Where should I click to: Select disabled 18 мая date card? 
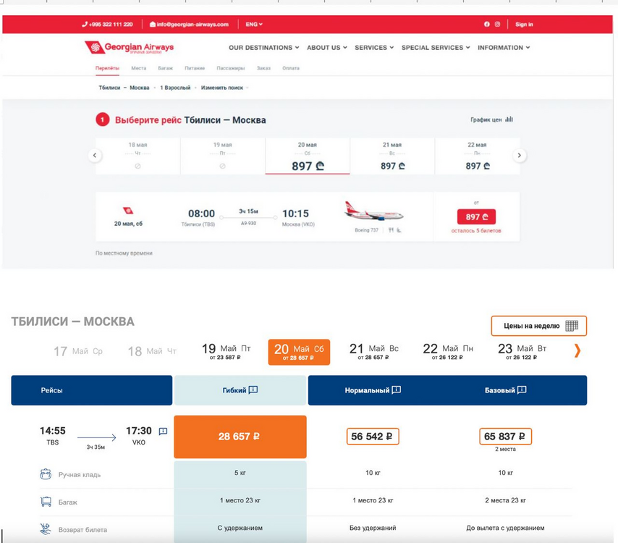(x=137, y=156)
